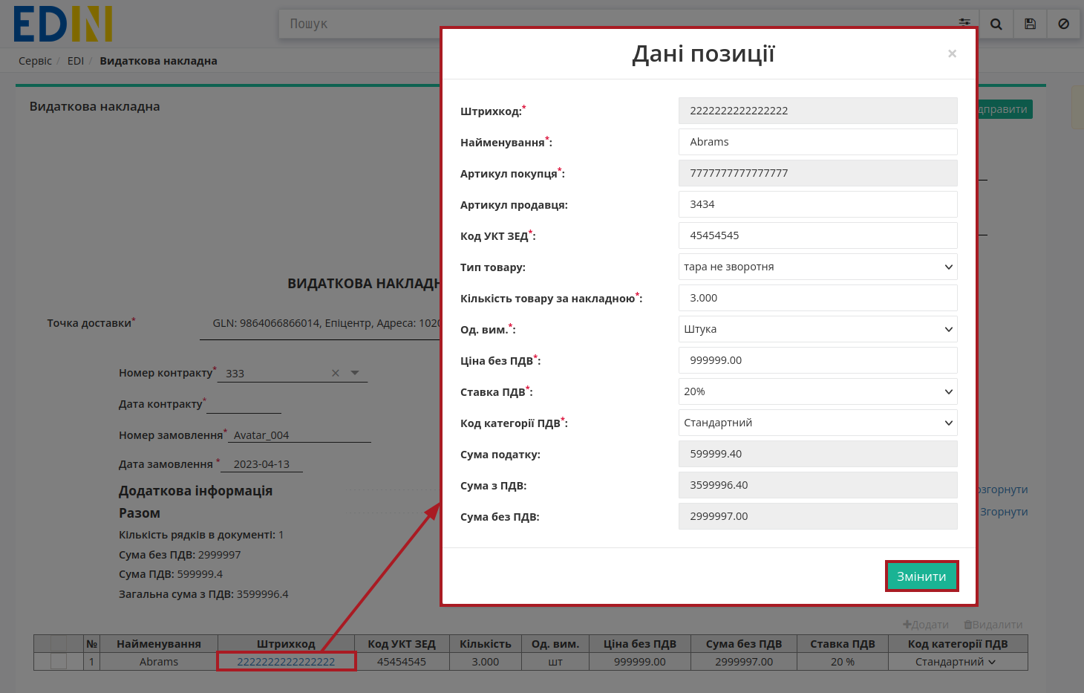Click the magnifier search icon
The width and height of the screenshot is (1084, 693).
(996, 24)
